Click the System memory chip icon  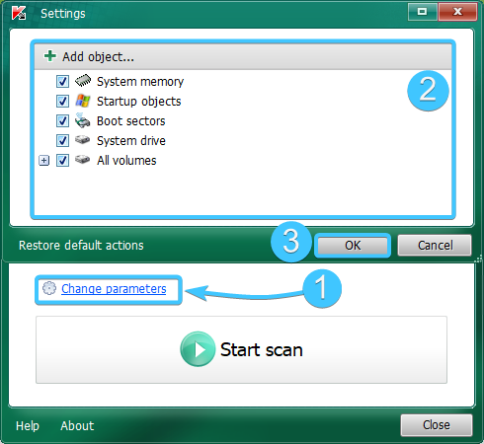pyautogui.click(x=83, y=81)
